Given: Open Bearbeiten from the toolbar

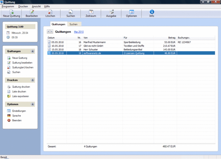Looking at the screenshot, I should point(32,12).
